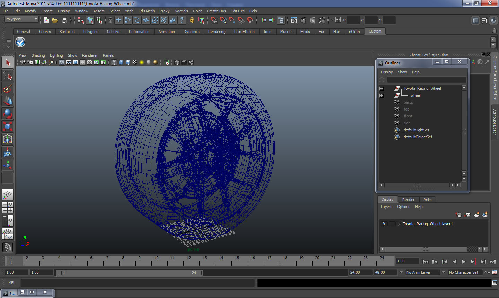Toggle wireframe cube display in viewport
This screenshot has width=499, height=298.
point(114,62)
